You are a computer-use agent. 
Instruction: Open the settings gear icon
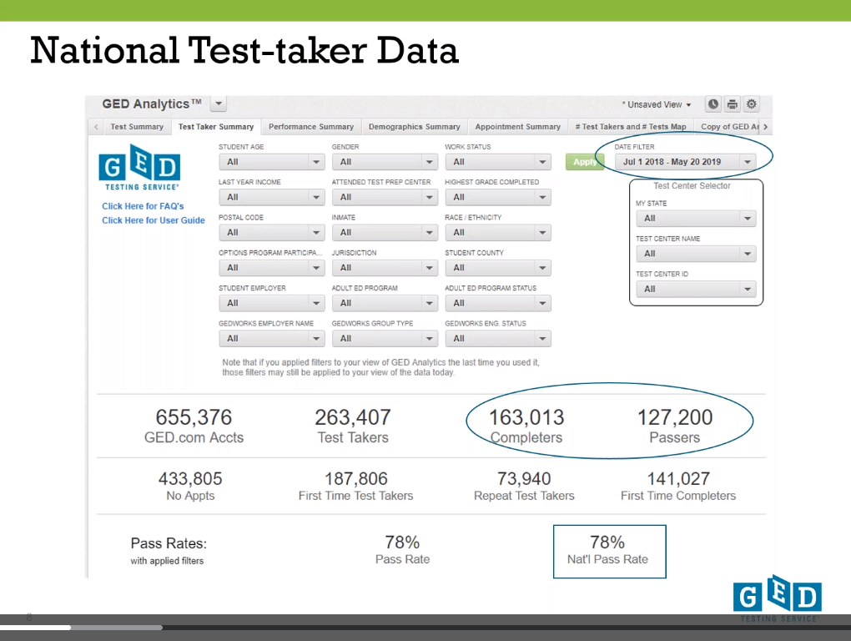(752, 104)
